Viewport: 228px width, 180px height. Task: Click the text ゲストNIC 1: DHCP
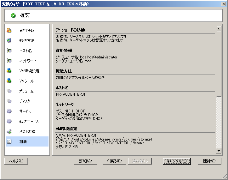tap(71, 111)
